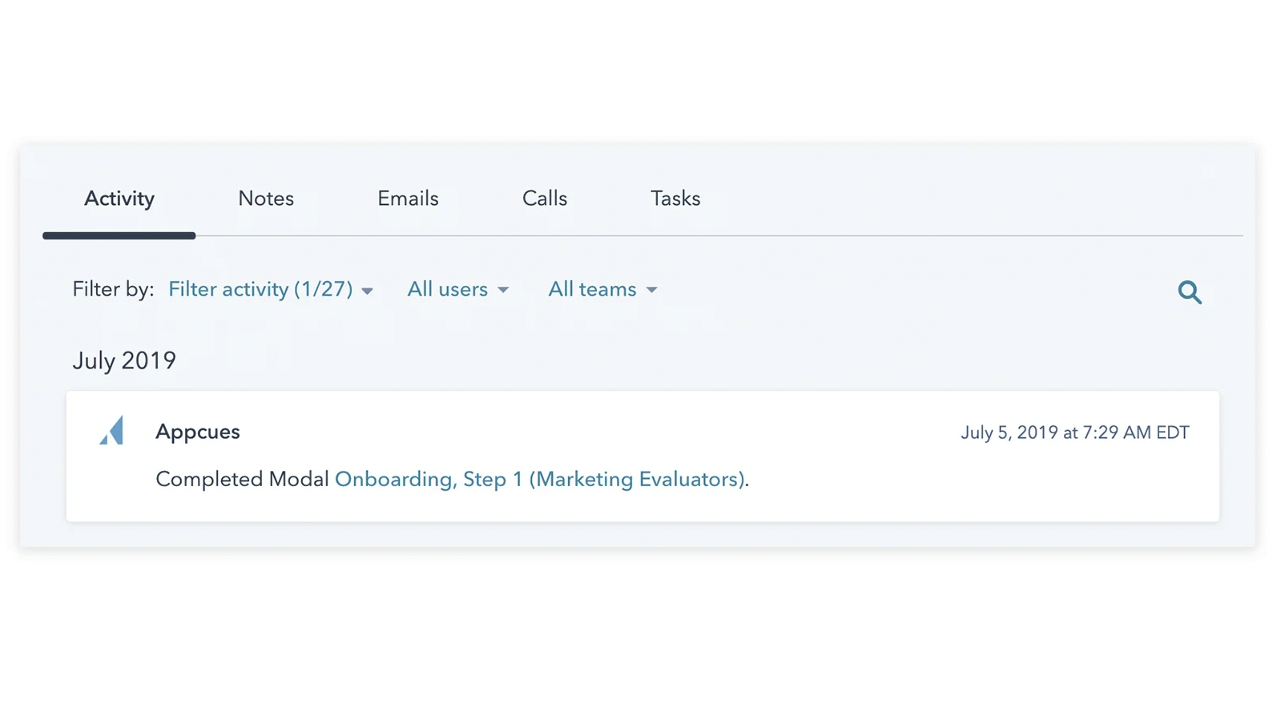Go to the Calls tab
The height and width of the screenshot is (716, 1273).
click(545, 199)
